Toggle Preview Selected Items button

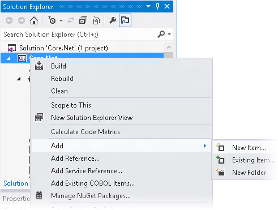tap(125, 20)
